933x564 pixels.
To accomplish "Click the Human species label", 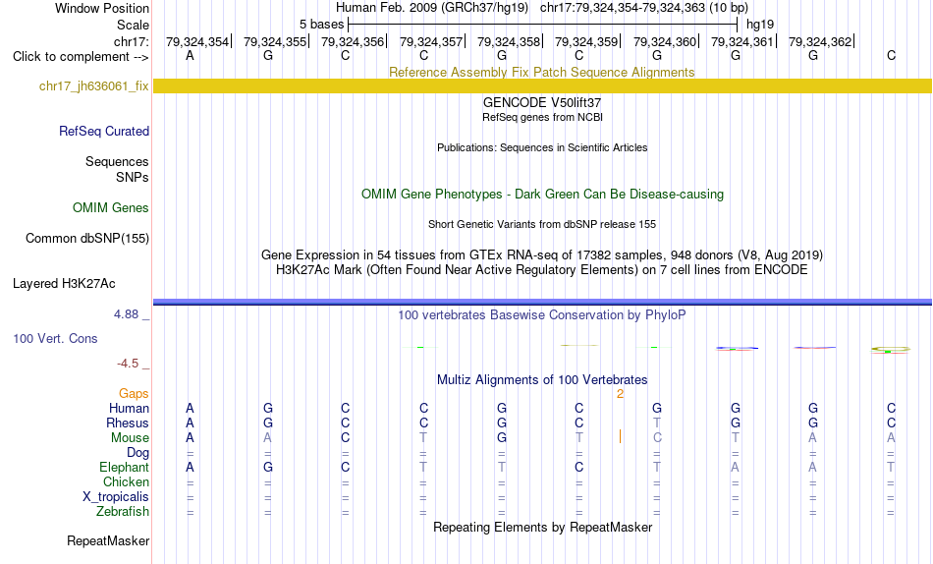I will (x=129, y=409).
